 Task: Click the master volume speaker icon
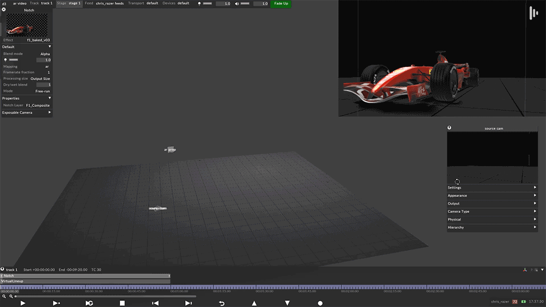(237, 4)
